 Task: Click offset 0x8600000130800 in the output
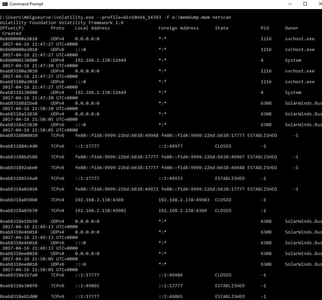point(19,60)
